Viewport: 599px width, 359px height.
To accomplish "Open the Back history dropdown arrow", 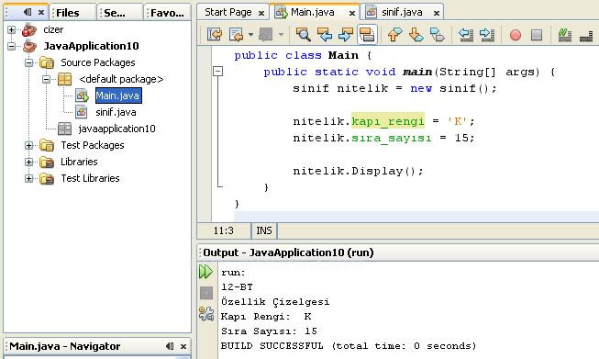I will 250,35.
